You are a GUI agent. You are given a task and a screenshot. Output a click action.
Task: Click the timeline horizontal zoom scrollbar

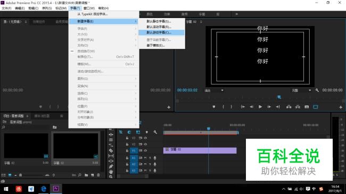coord(133,176)
